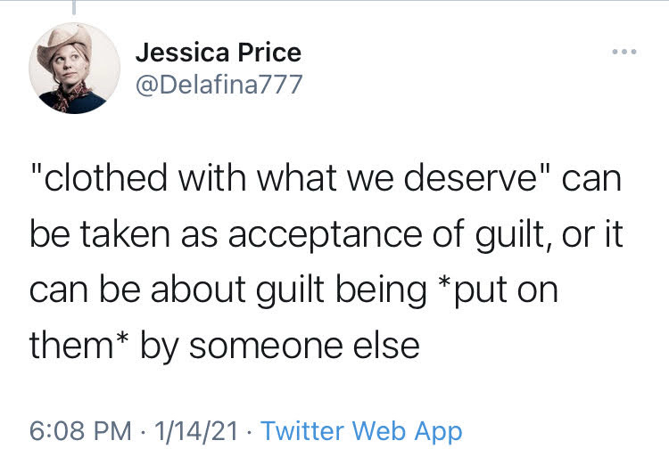Click the words "someone else" ending the tweet
669x465 pixels.
(x=304, y=345)
